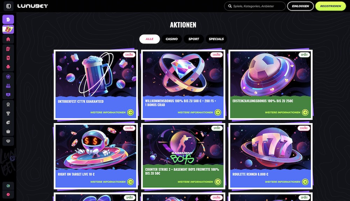Image resolution: width=350 pixels, height=201 pixels.
Task: Open the shopping bag shop icon
Action: click(8, 131)
